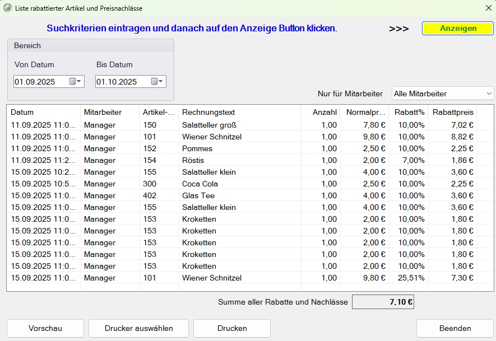This screenshot has width=496, height=341.
Task: Sort by the Datum column header
Action: click(44, 112)
